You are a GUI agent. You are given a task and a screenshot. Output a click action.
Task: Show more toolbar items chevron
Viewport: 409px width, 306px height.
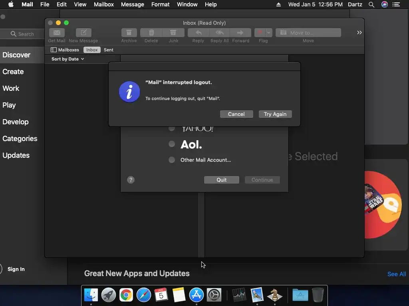(x=359, y=33)
